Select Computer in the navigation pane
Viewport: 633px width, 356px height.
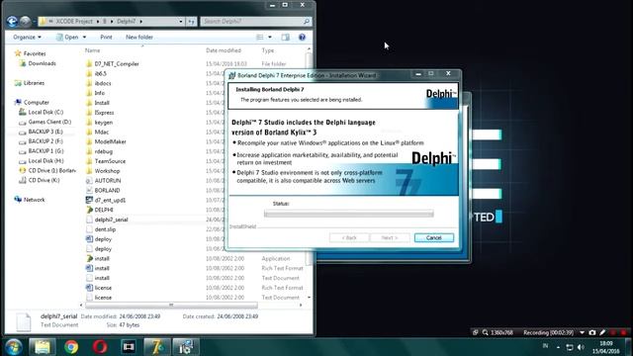pos(32,103)
